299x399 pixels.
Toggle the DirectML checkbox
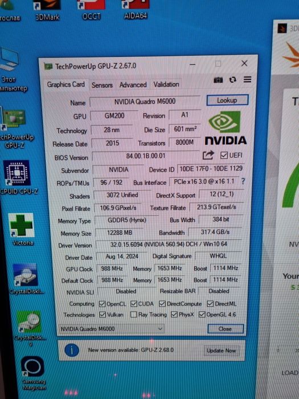tap(210, 304)
